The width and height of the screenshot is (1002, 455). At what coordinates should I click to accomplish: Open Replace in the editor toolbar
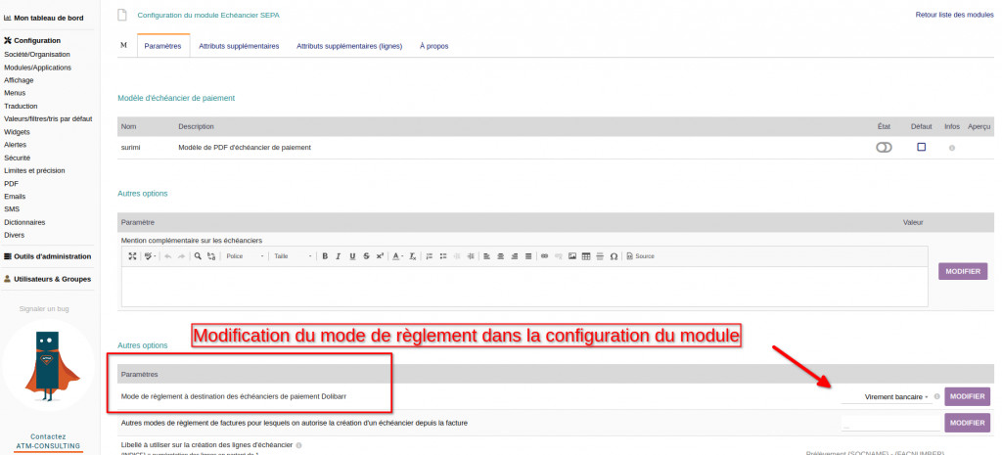click(x=211, y=256)
